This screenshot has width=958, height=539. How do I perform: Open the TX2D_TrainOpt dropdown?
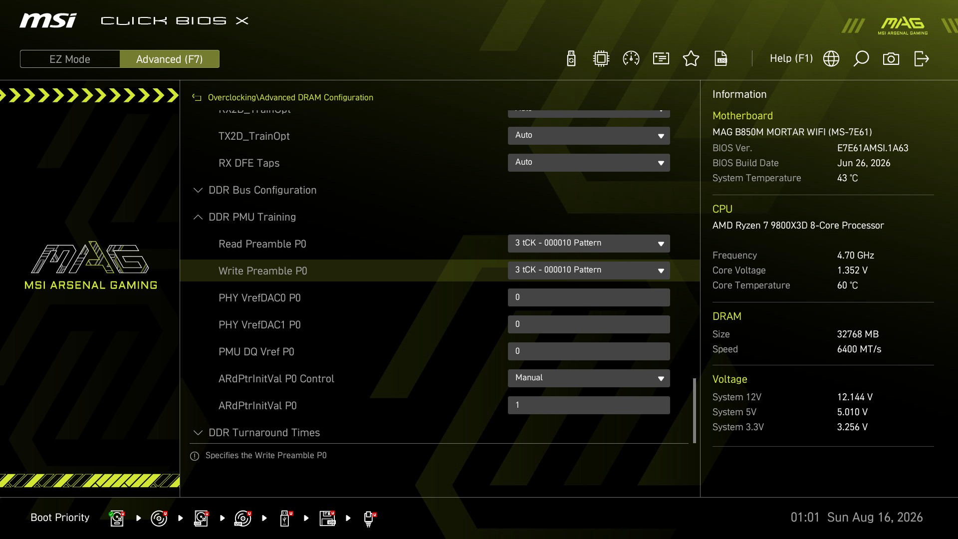(589, 136)
